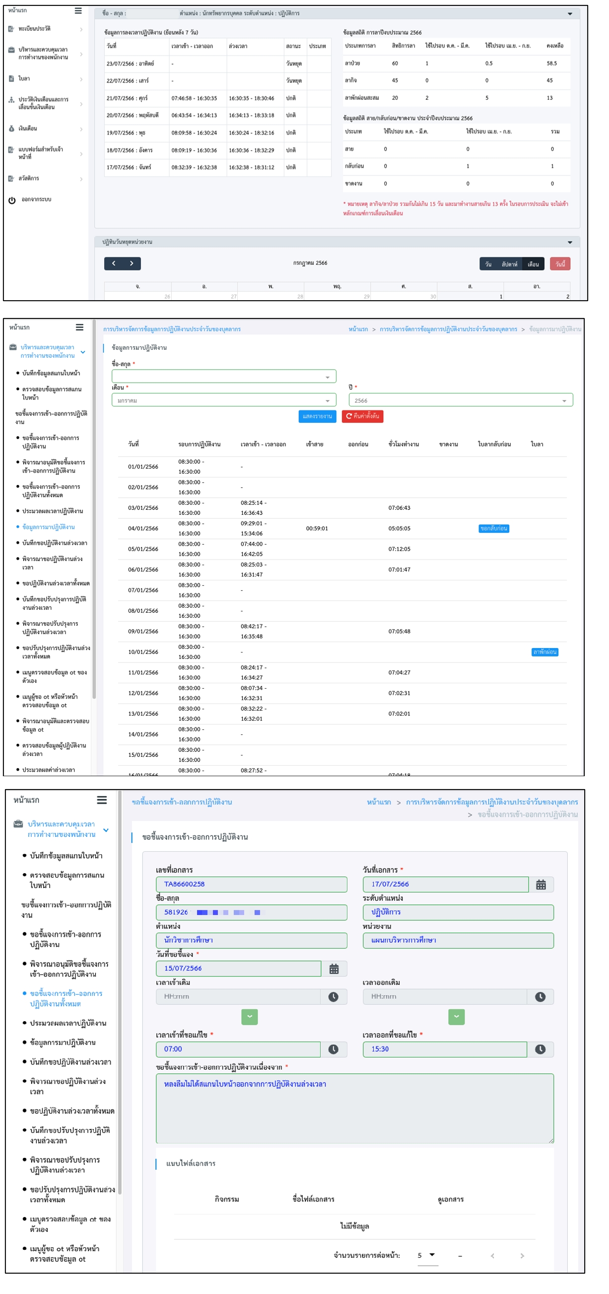Click clock icon for เวลาออกเดิม
Image resolution: width=609 pixels, height=1294 pixels.
tap(541, 997)
